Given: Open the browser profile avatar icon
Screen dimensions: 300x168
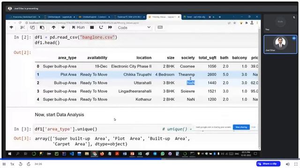Looking at the screenshot, I should [252, 23].
